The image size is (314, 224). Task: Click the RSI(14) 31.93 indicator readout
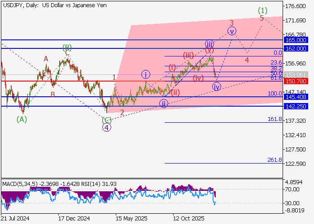click(99, 184)
